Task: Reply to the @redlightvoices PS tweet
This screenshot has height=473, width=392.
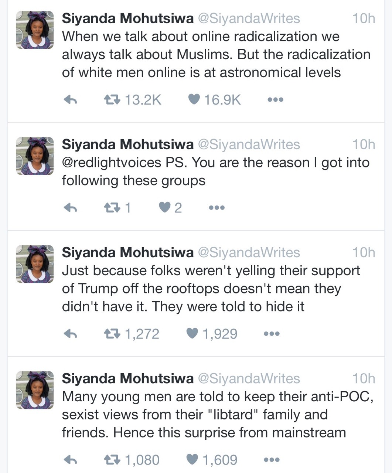Action: (70, 208)
